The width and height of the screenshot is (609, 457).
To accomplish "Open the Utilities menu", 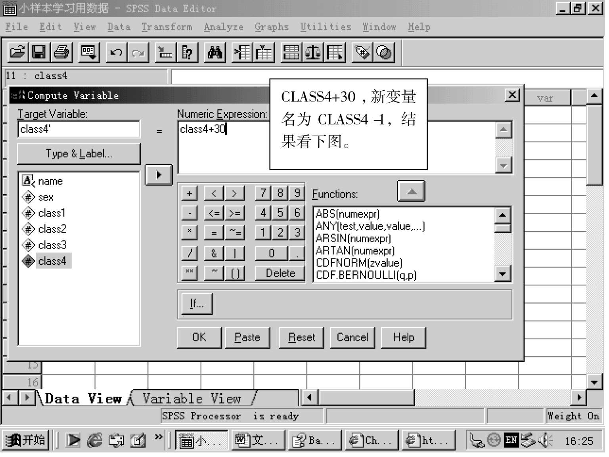I will click(326, 27).
